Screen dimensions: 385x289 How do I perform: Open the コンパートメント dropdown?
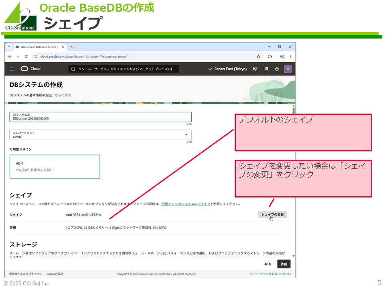point(100,135)
